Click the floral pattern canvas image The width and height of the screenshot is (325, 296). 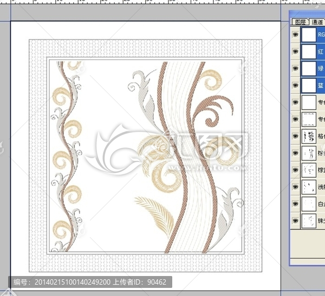click(x=145, y=156)
